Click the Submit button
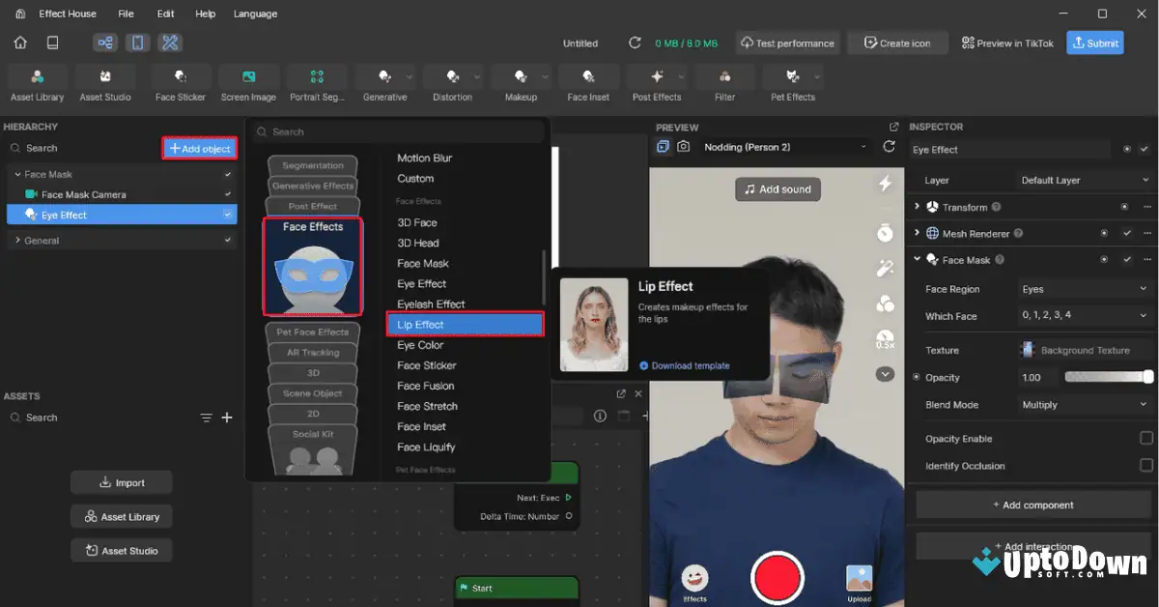The image size is (1159, 607). (x=1094, y=43)
